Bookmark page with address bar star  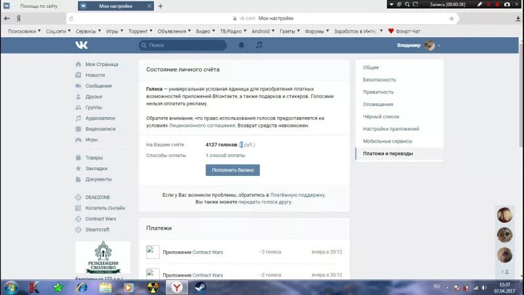pos(451,18)
